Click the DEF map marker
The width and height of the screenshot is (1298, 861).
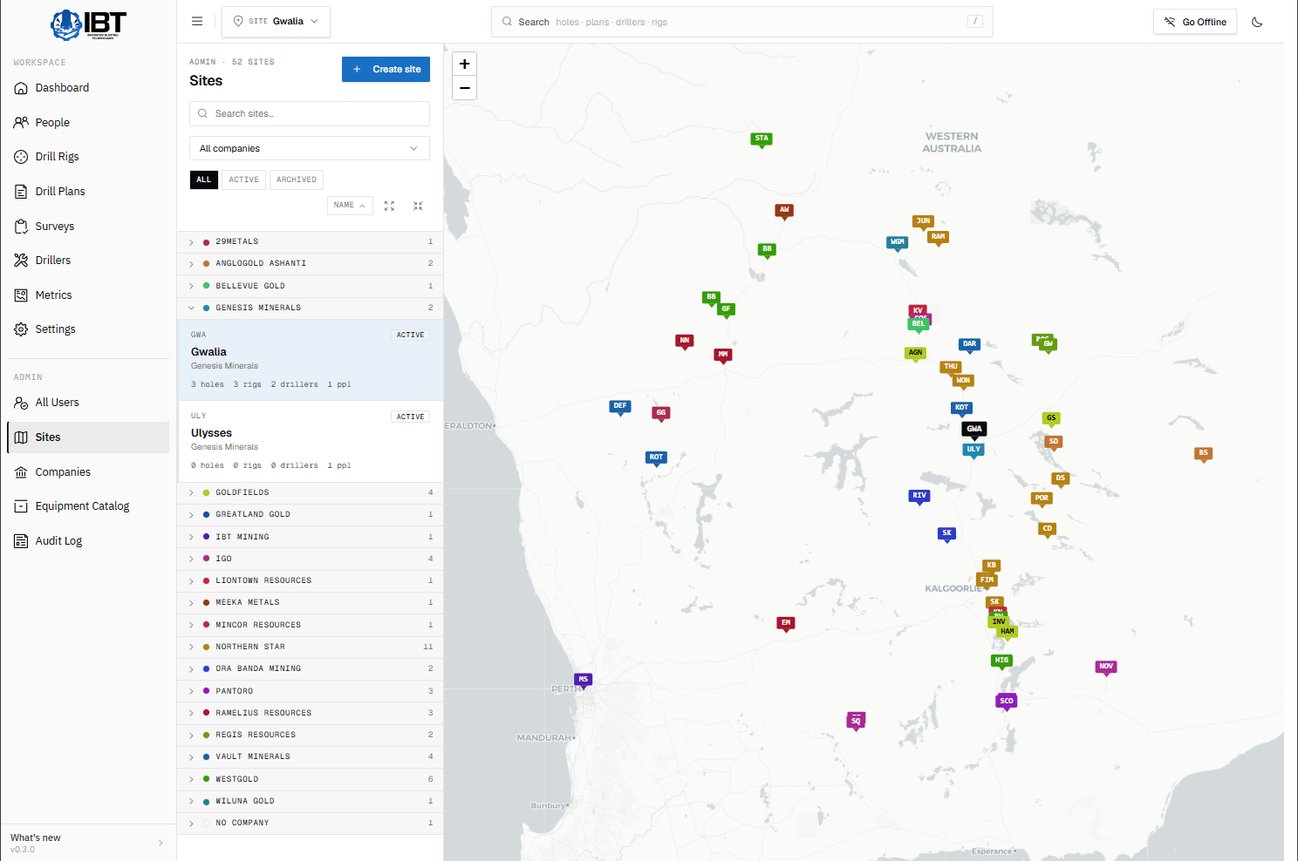point(620,406)
